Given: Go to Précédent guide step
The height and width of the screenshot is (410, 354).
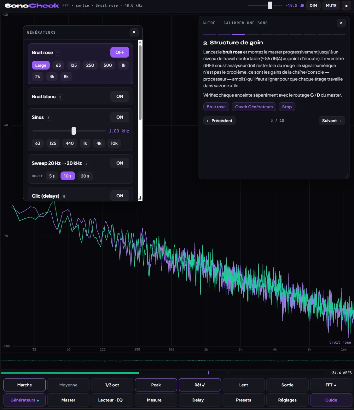Looking at the screenshot, I should [x=219, y=121].
